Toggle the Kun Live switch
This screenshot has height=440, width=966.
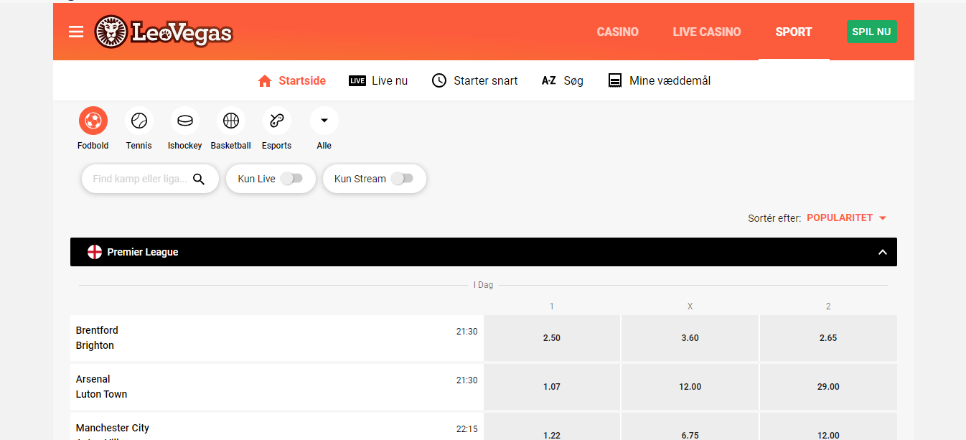pyautogui.click(x=291, y=179)
